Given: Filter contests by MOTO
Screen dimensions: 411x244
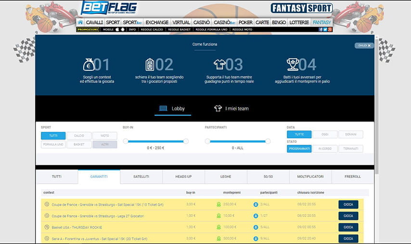Looking at the screenshot, I should 105,136.
